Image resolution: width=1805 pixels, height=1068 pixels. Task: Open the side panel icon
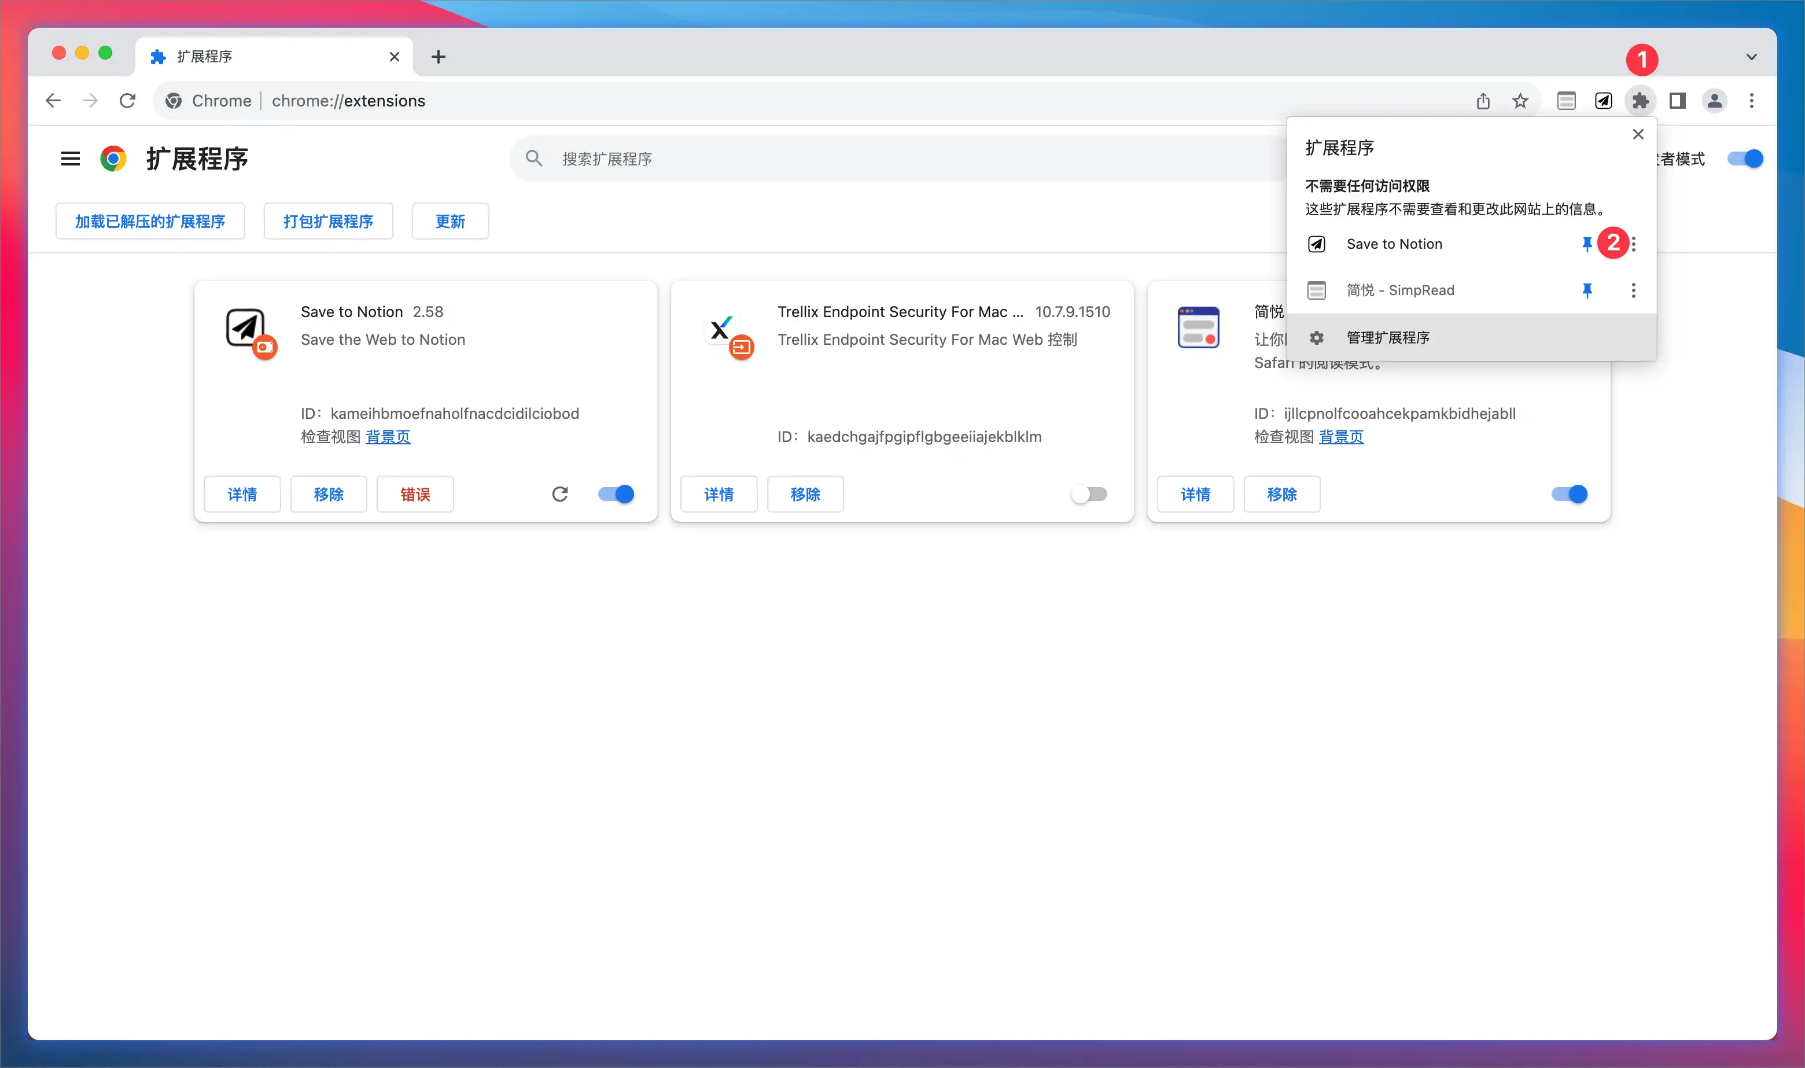[x=1677, y=101]
